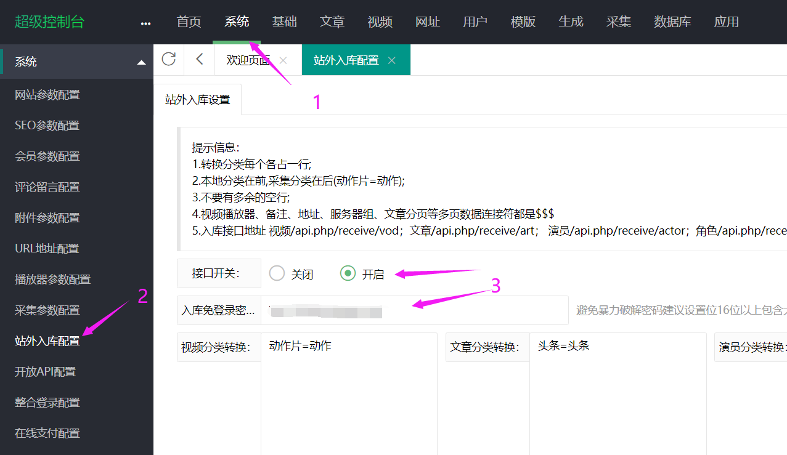Open 网站参数配置 from the sidebar

point(47,94)
